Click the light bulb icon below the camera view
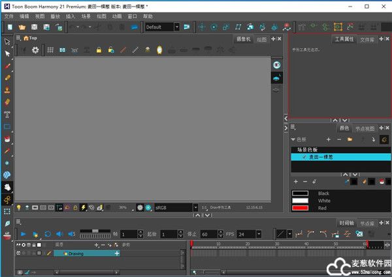392x277 pixels. tap(18, 207)
